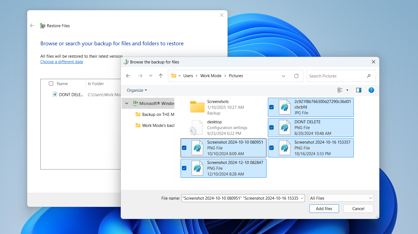Uncheck Screenshot 2024-10-10 080951 checkbox

pos(184,148)
